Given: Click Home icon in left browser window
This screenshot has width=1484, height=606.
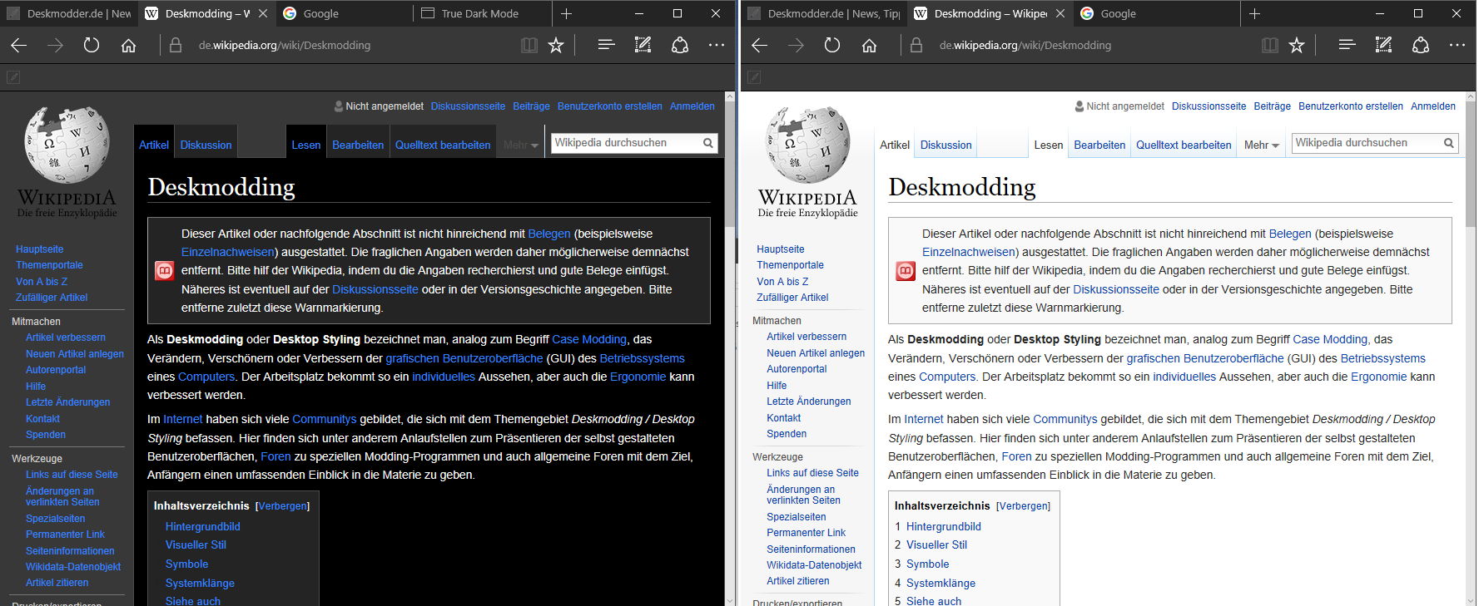Looking at the screenshot, I should tap(128, 46).
